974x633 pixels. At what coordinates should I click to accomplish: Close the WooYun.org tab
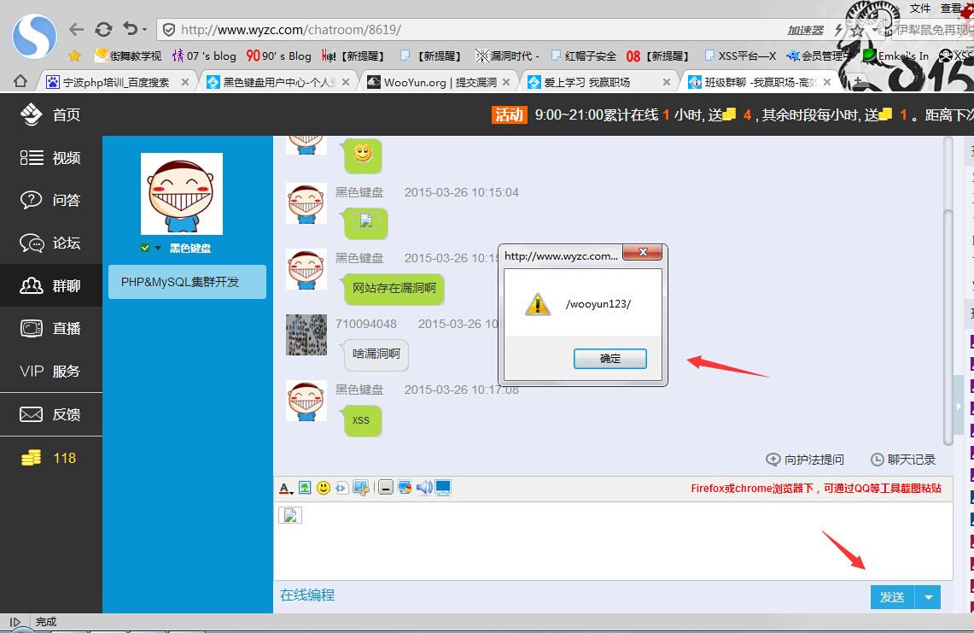coord(506,82)
